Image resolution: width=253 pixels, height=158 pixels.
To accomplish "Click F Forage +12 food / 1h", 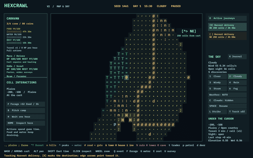I will click(26, 104).
